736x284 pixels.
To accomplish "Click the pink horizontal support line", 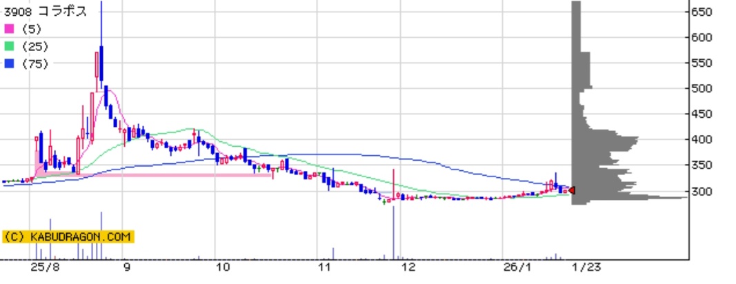I will (x=172, y=175).
